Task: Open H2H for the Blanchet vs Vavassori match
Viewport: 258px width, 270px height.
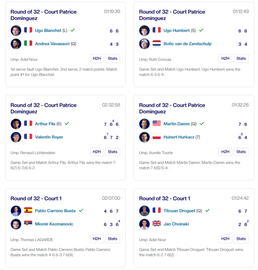Action: click(97, 59)
